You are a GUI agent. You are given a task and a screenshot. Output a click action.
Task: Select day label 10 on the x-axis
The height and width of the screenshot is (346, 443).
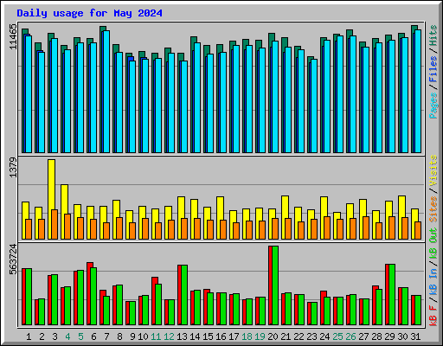click(x=143, y=336)
